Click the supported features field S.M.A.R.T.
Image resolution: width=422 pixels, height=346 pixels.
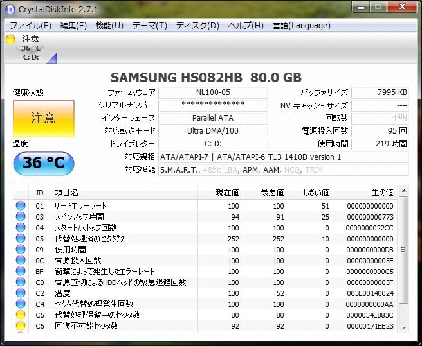pos(284,170)
